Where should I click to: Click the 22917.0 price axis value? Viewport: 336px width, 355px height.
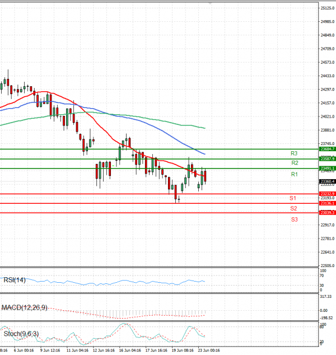(x=328, y=225)
